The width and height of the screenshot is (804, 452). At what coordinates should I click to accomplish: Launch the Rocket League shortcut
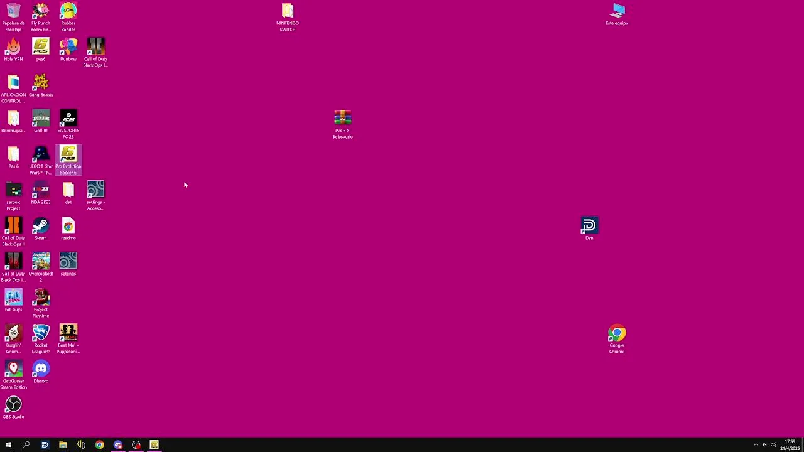click(x=41, y=339)
